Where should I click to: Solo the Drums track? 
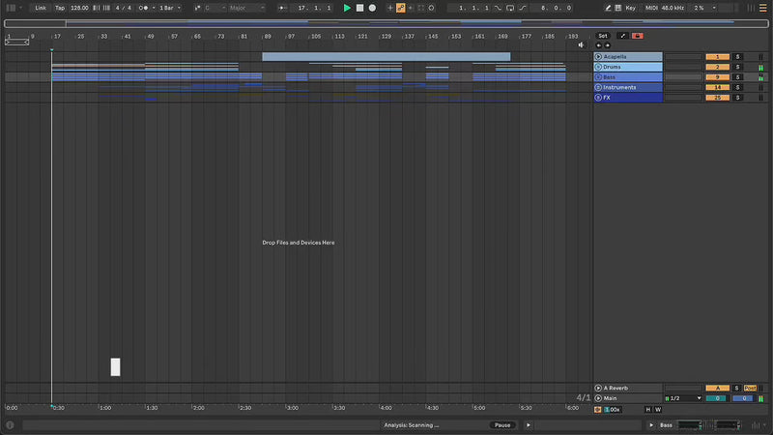coord(737,67)
